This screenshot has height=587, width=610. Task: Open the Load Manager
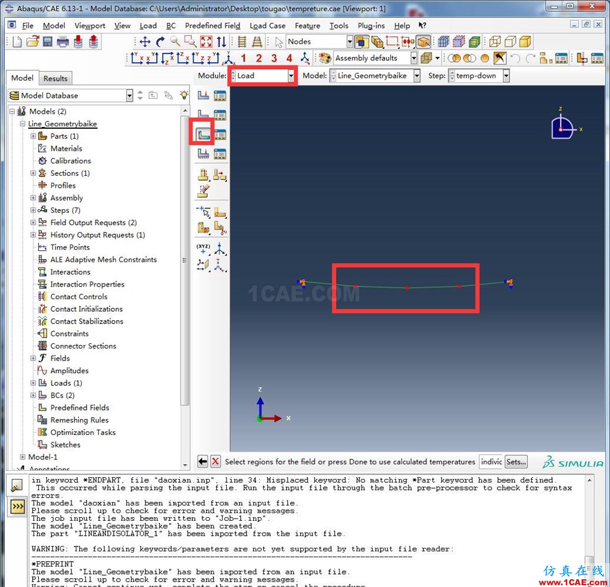[x=220, y=95]
